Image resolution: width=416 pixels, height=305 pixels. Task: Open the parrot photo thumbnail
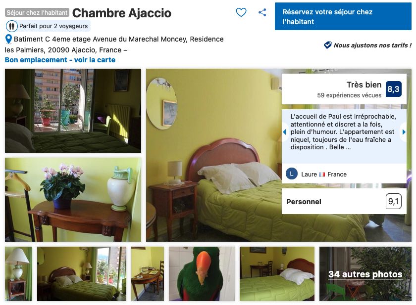click(x=202, y=274)
